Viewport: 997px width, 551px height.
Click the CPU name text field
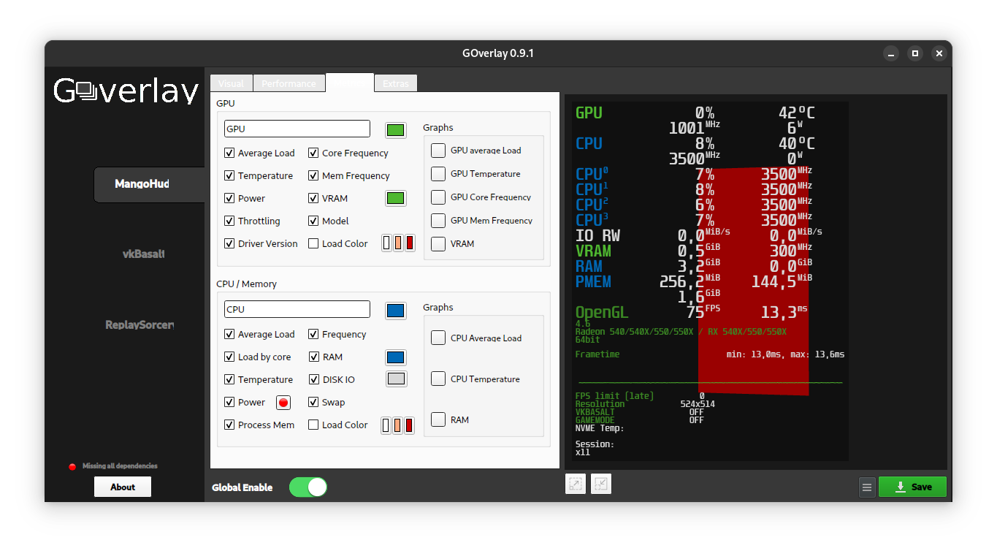coord(297,309)
